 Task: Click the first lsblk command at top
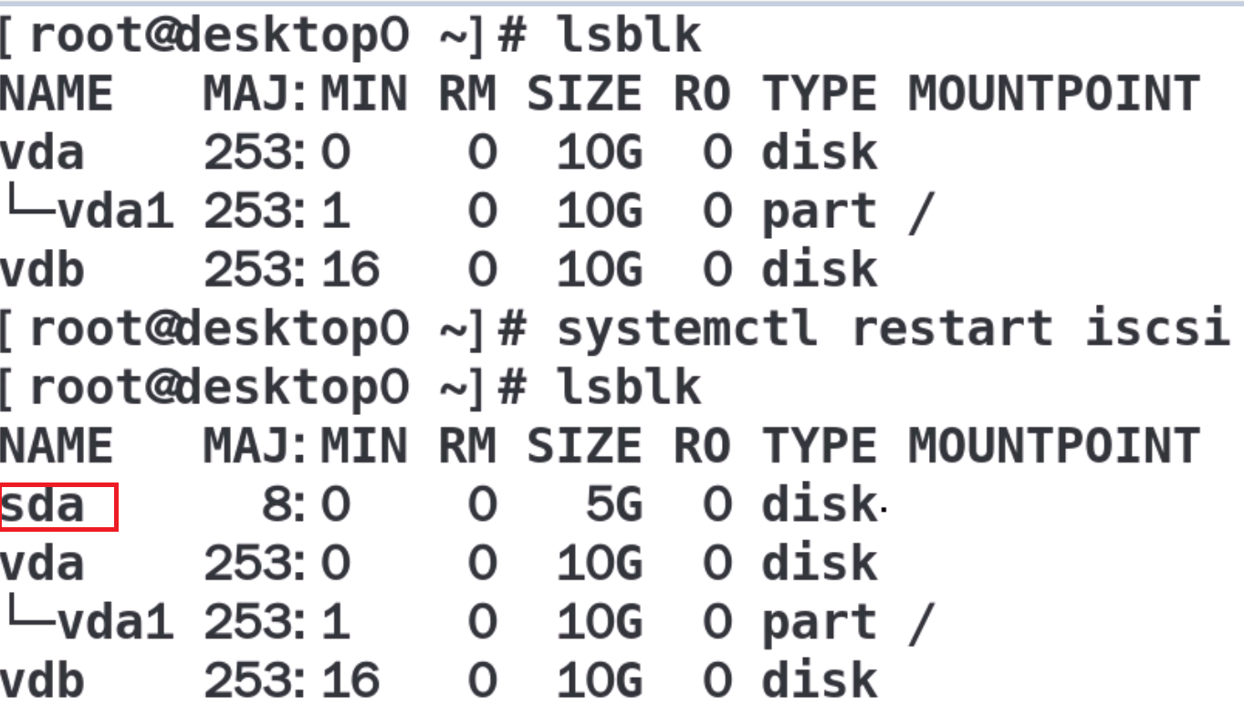[629, 36]
